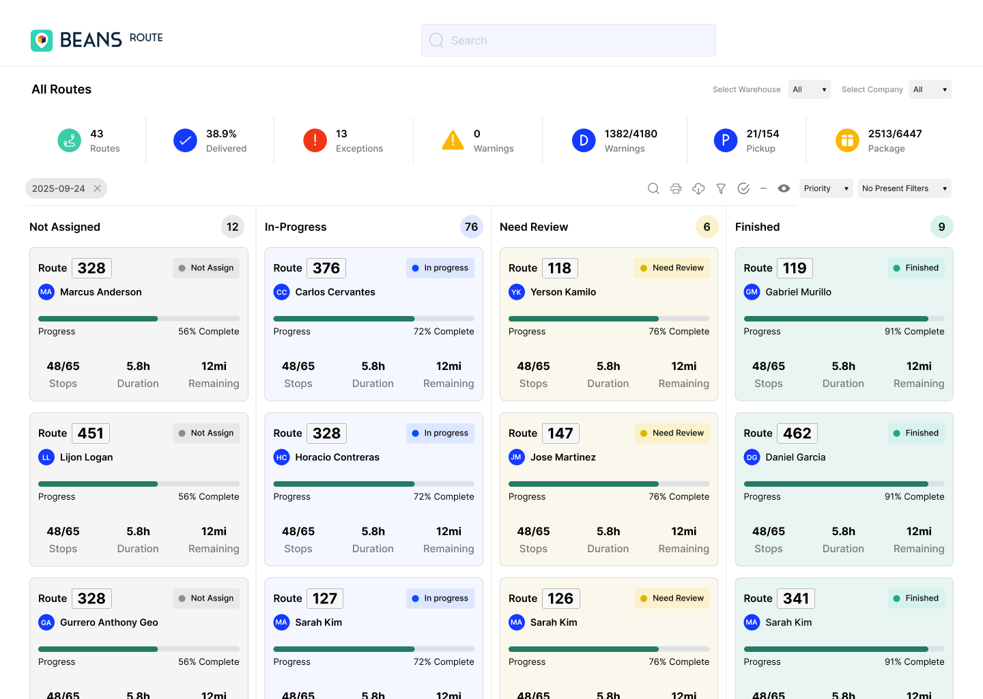Open the Select Warehouse dropdown
This screenshot has width=983, height=699.
(x=810, y=89)
